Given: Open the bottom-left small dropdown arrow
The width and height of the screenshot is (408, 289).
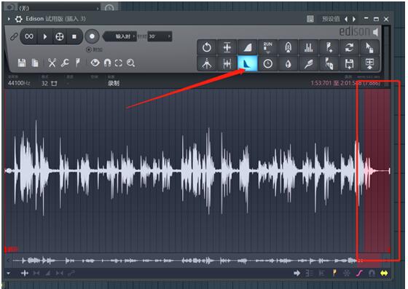Looking at the screenshot, I should coord(9,273).
